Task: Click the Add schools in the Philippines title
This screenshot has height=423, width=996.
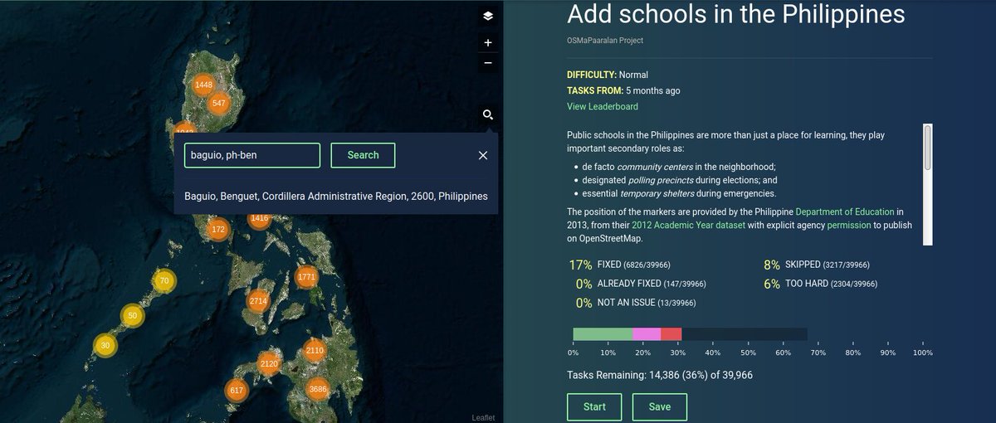Action: pyautogui.click(x=736, y=14)
